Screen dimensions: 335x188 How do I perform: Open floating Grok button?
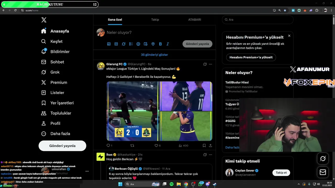(x=323, y=158)
